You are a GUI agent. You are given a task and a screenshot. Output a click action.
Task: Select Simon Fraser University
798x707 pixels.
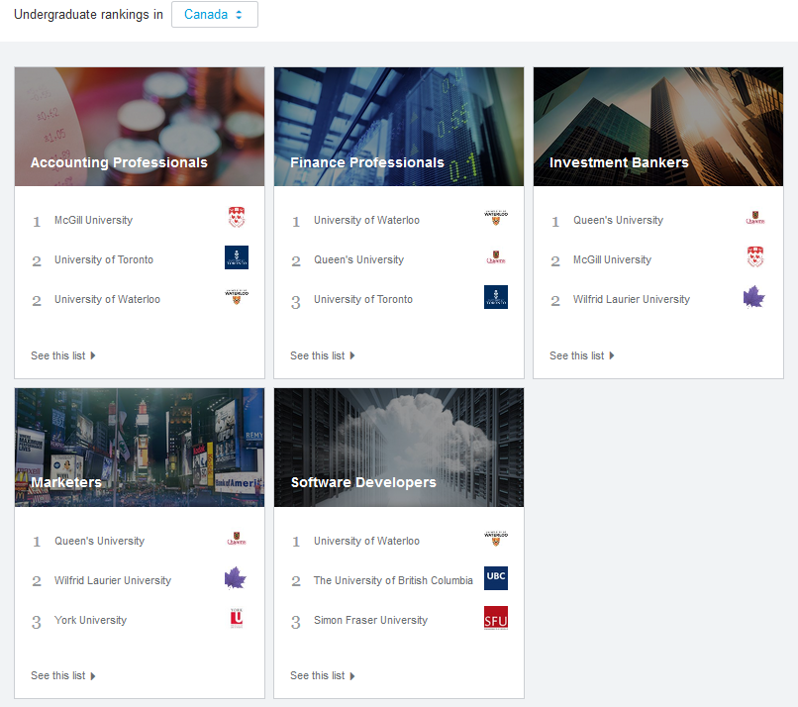(370, 620)
